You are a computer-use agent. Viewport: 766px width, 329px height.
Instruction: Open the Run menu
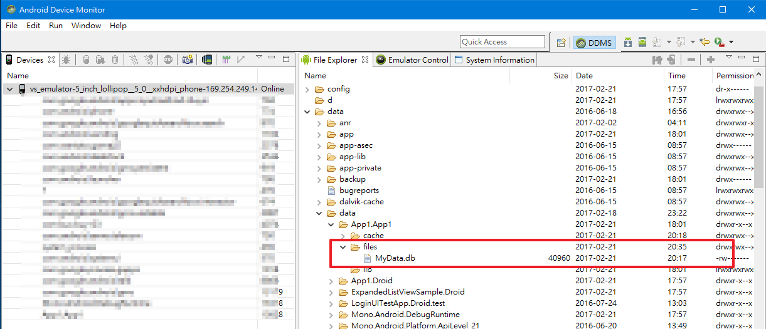tap(56, 26)
